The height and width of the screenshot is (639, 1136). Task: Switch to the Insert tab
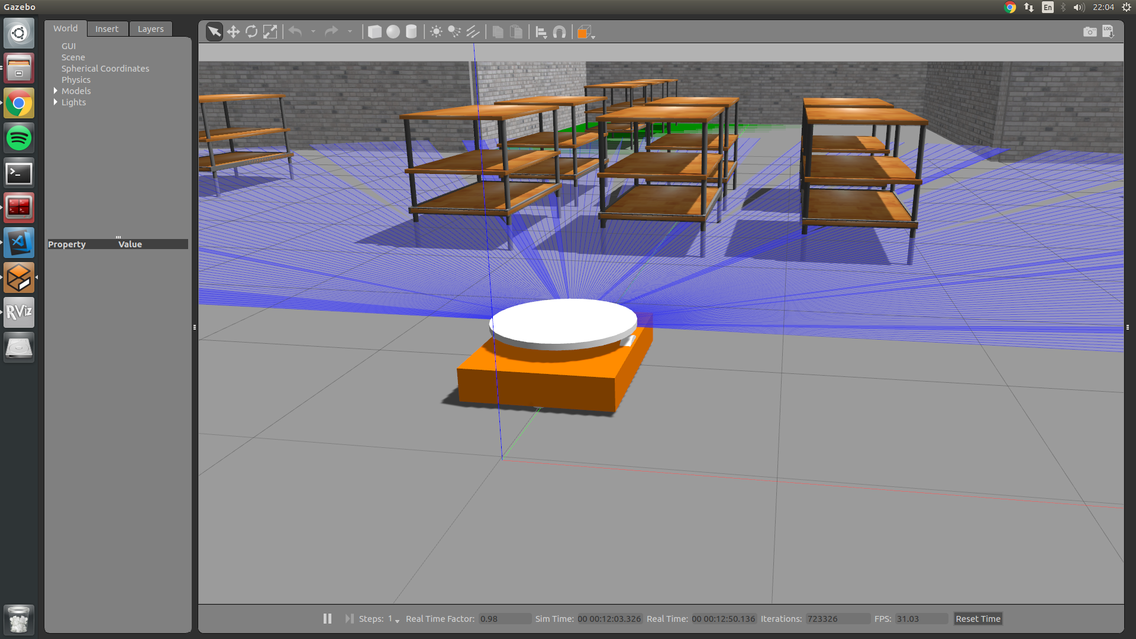point(107,29)
